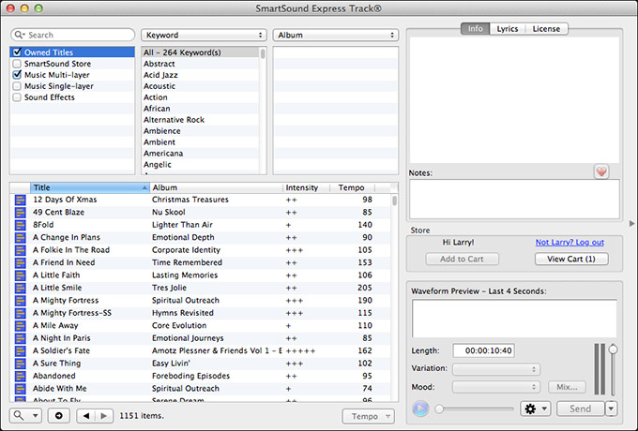Open the search options arrow beside bottom magnifier
The image size is (638, 431).
click(36, 416)
